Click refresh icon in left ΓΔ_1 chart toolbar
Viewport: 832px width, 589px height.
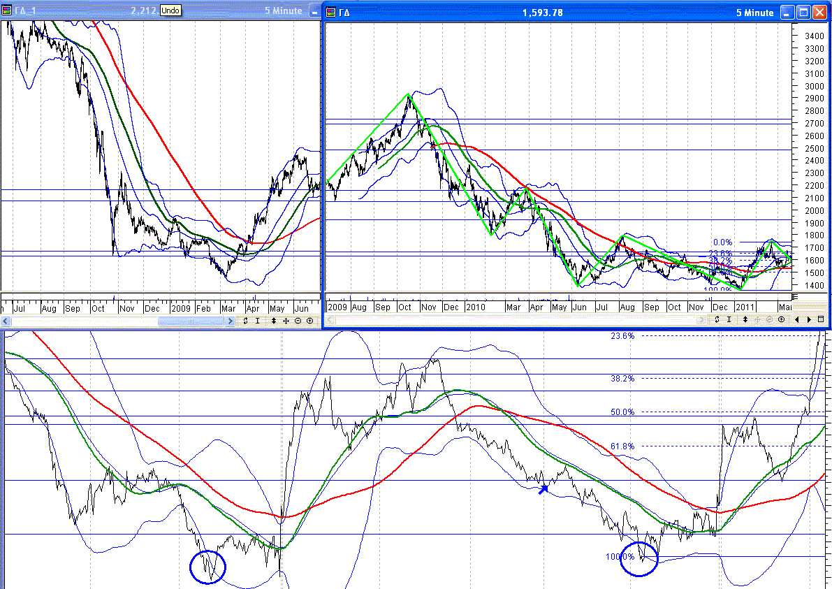(x=247, y=321)
